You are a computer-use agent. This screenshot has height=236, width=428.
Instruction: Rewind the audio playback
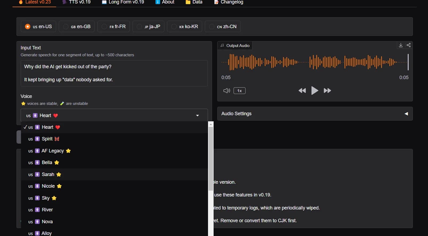pos(302,91)
